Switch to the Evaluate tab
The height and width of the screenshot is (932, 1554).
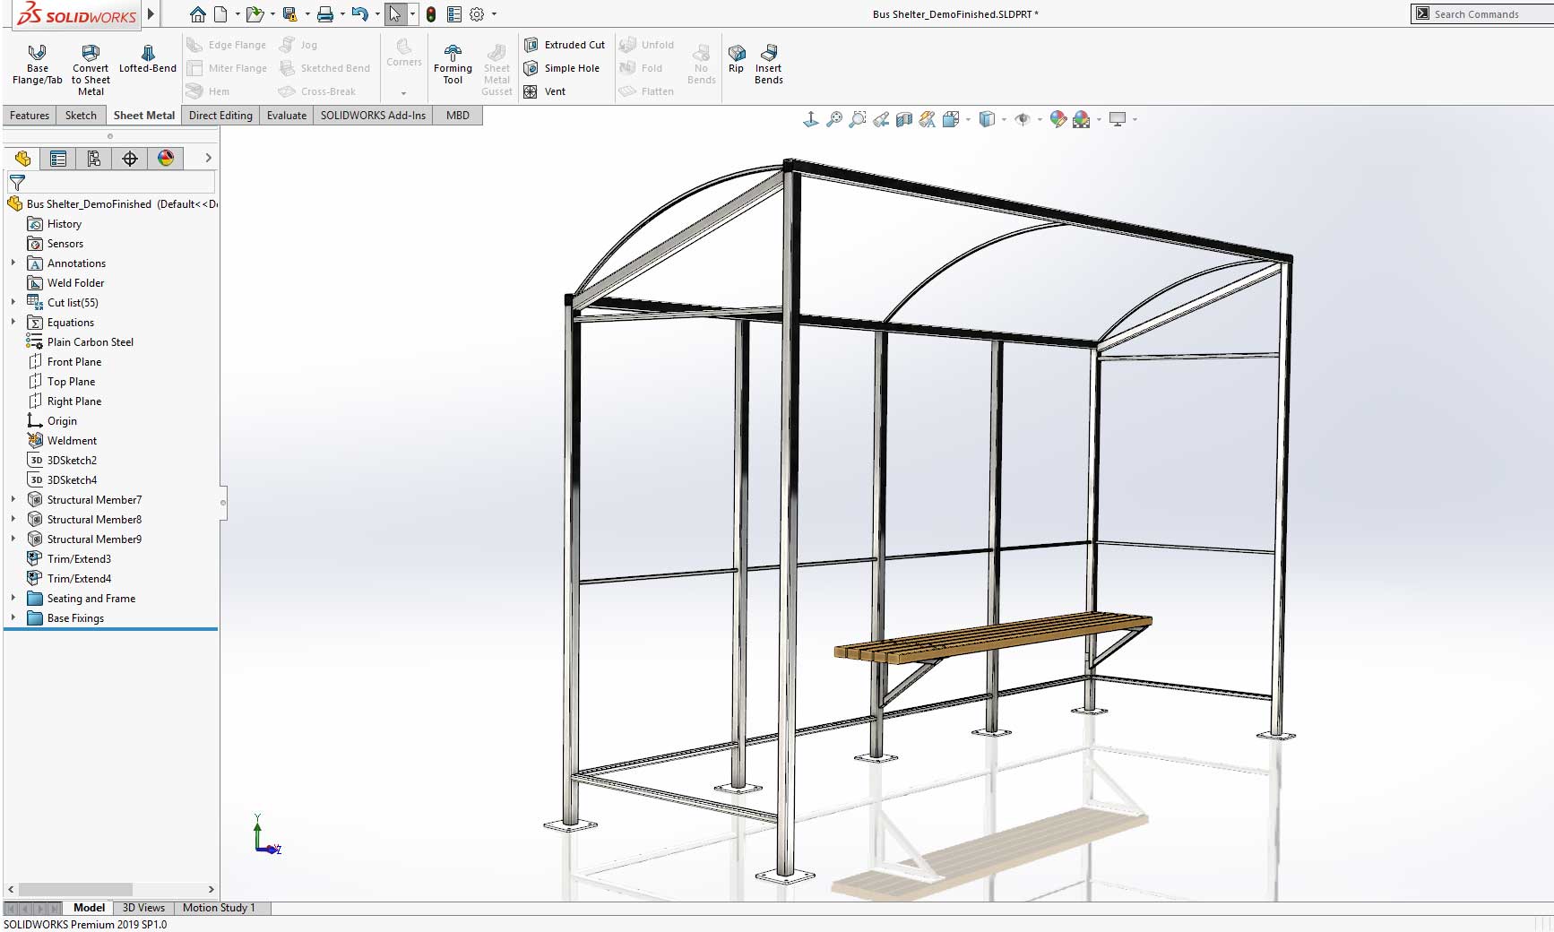[x=286, y=115]
